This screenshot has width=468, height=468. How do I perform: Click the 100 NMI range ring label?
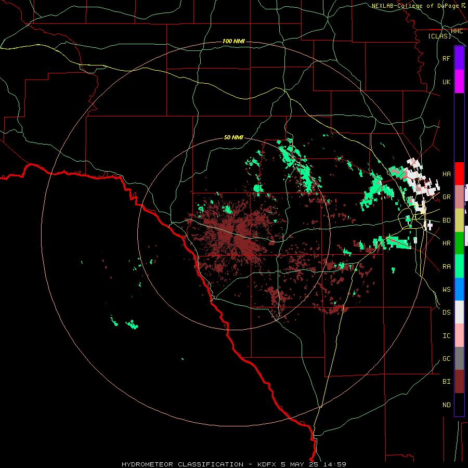coord(233,41)
